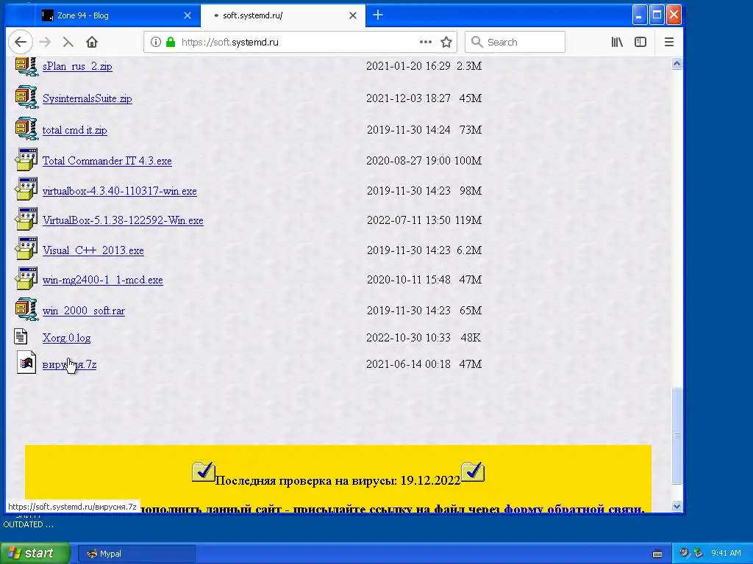This screenshot has height=564, width=753.
Task: Click the installer icon beside virtualbox-4.3.40-110317-win.exe
Action: [26, 189]
